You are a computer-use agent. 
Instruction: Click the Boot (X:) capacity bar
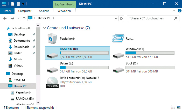(150, 67)
